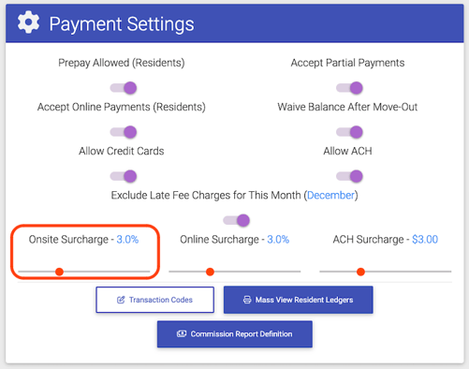The image size is (469, 369).
Task: Open Mass View Resident Ledgers
Action: coord(299,300)
